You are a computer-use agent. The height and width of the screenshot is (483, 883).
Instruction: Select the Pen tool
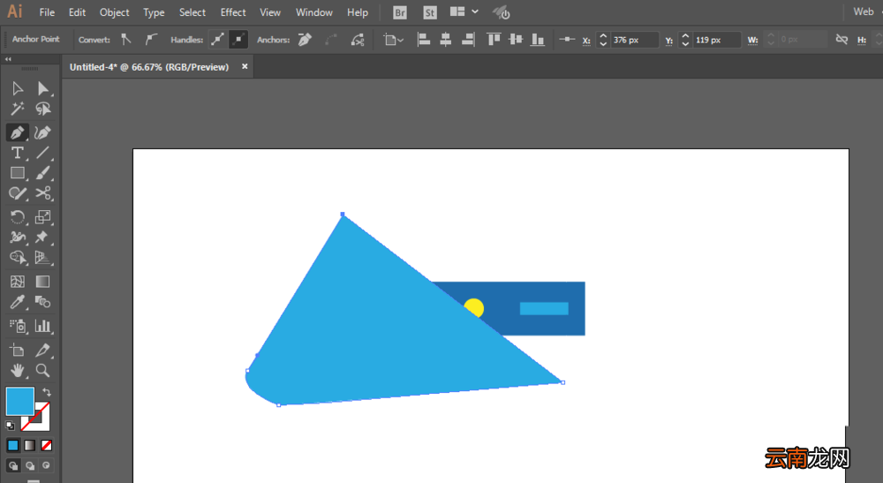click(18, 132)
